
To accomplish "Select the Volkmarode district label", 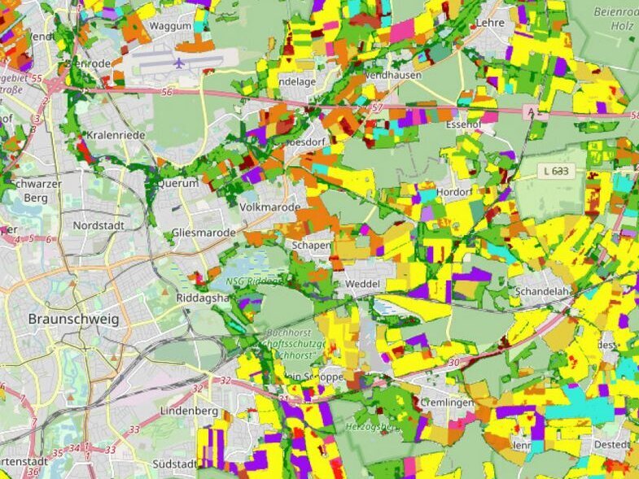I will click(x=270, y=207).
